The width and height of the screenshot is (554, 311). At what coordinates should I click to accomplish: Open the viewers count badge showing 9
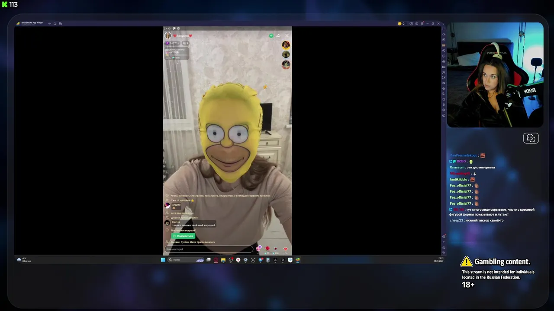[x=185, y=43]
